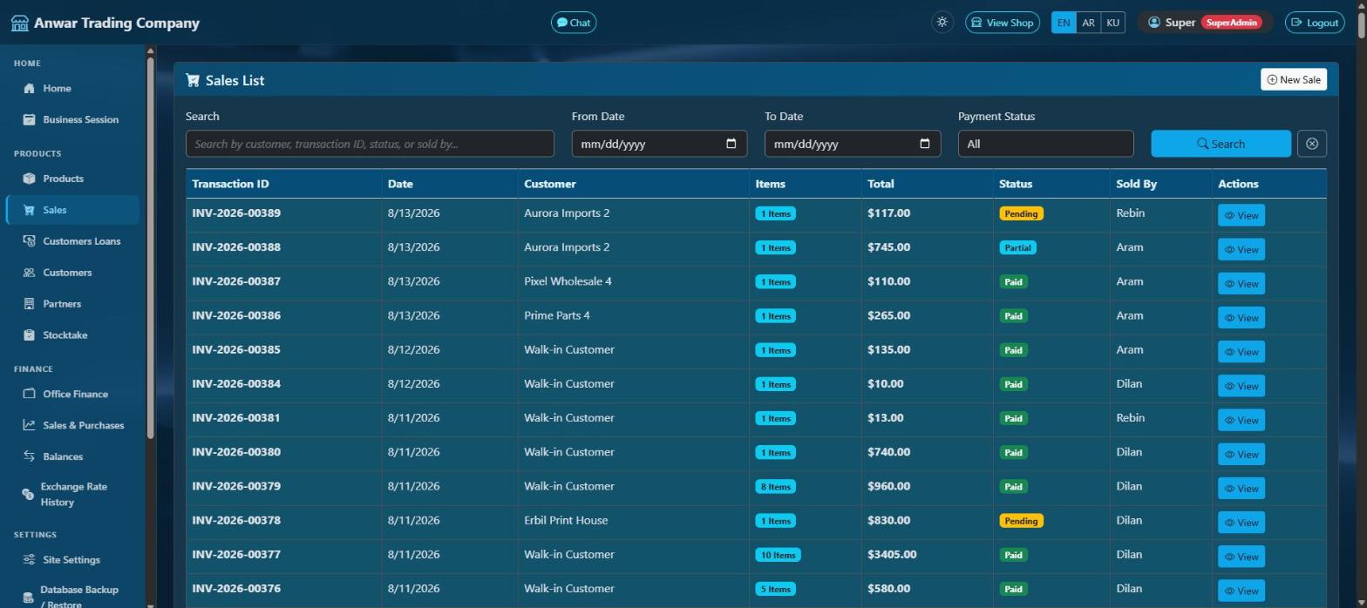Switch language to EN

[x=1064, y=23]
